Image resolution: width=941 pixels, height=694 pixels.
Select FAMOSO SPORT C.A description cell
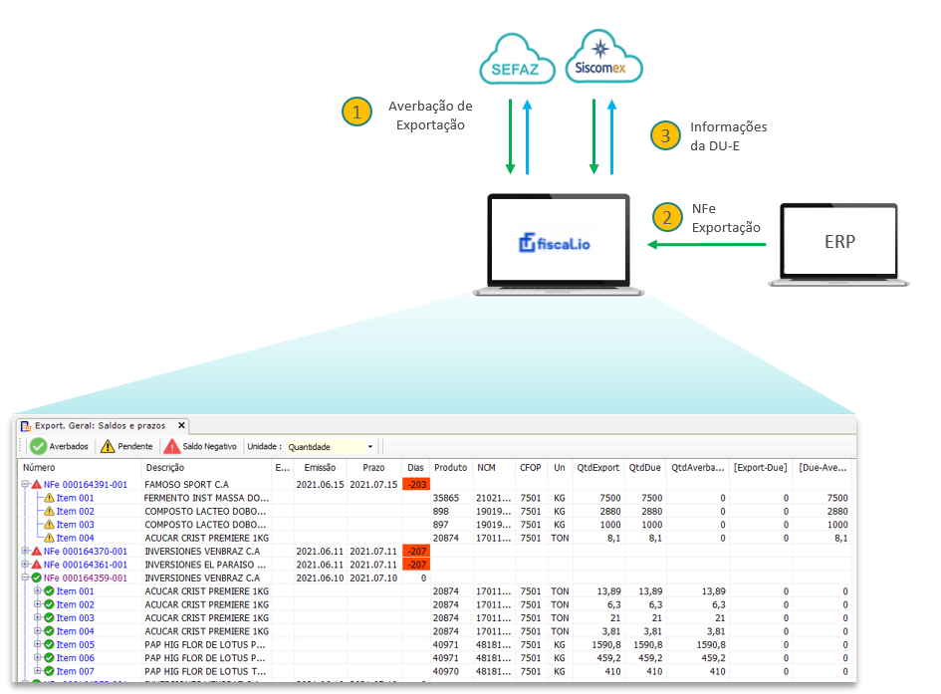[x=206, y=485]
